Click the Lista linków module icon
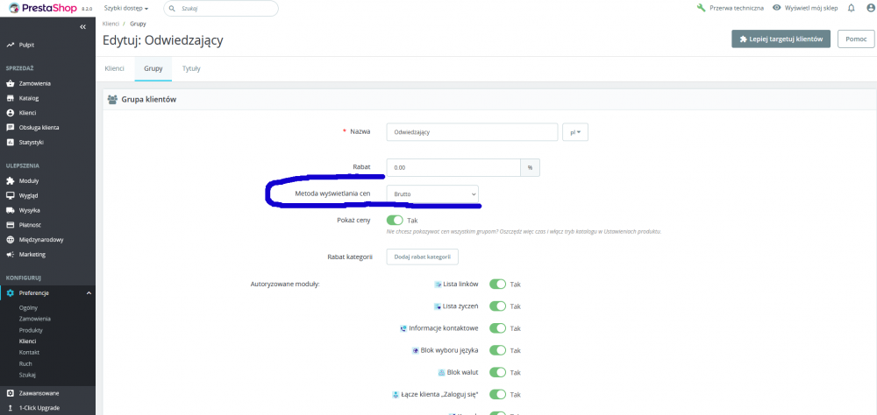Screen dimensions: 877x415 point(438,285)
